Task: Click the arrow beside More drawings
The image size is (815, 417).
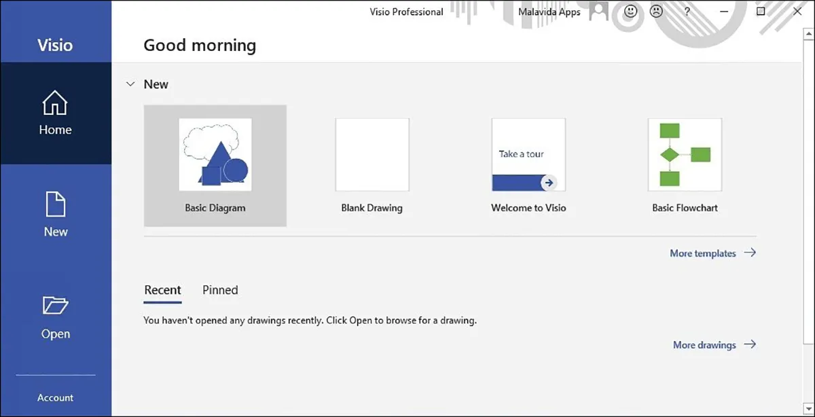Action: click(750, 344)
